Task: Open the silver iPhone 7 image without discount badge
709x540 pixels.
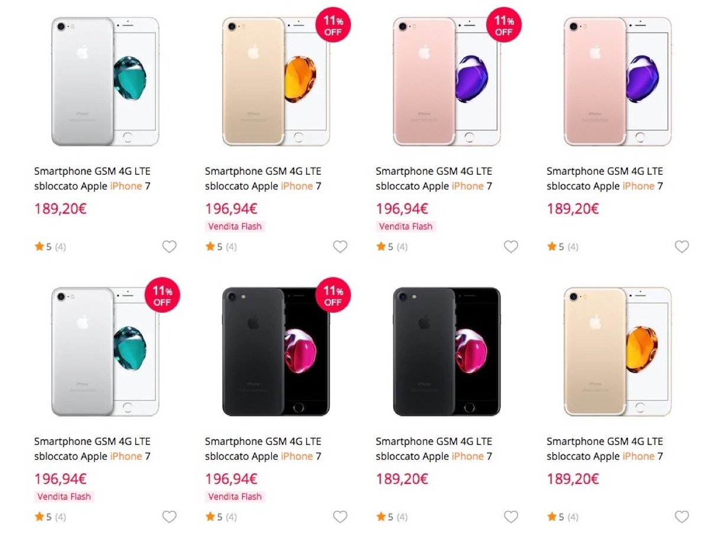Action: (105, 81)
